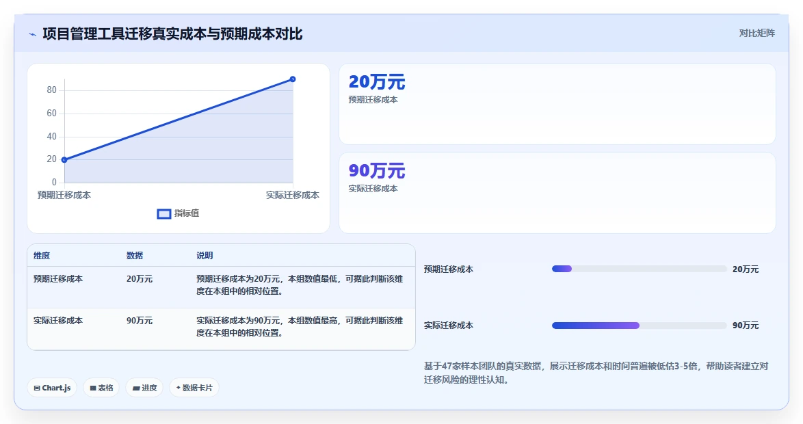803x424 pixels.
Task: Click the 对比矩阵 label in header
Action: [756, 34]
